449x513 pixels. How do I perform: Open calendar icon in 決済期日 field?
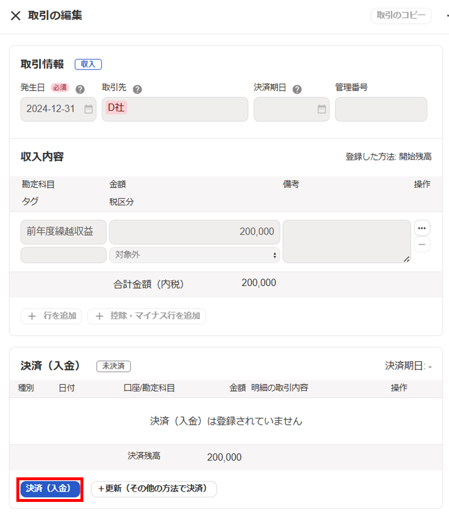pyautogui.click(x=321, y=109)
